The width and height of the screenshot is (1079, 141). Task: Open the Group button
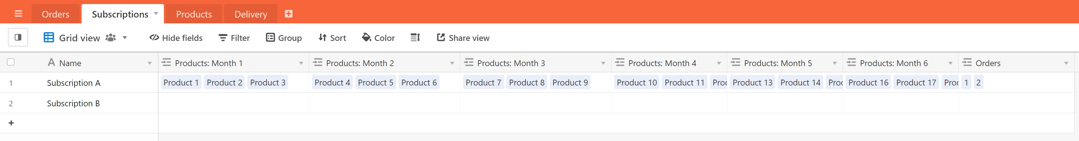(284, 38)
